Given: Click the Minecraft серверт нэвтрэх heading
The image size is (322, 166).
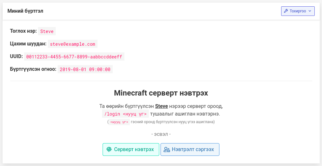Looking at the screenshot, I should [x=161, y=93].
